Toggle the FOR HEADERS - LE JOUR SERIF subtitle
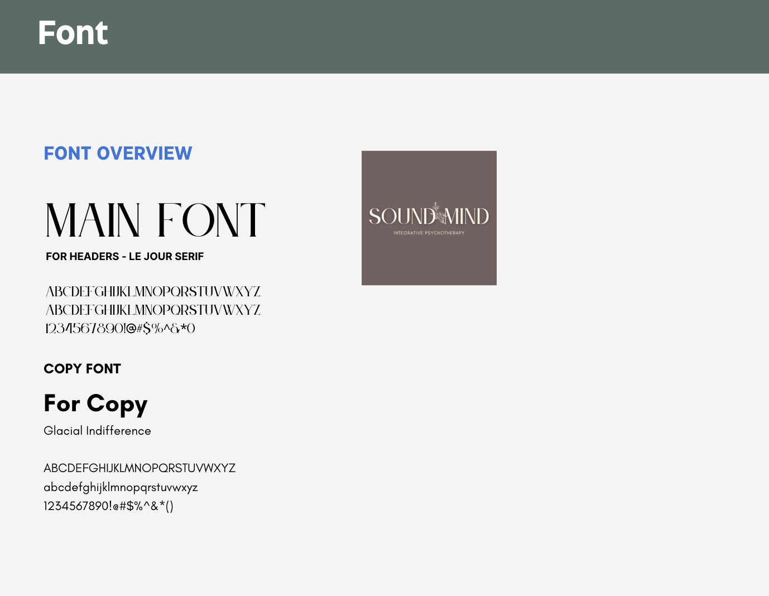Viewport: 769px width, 596px height. pos(124,256)
